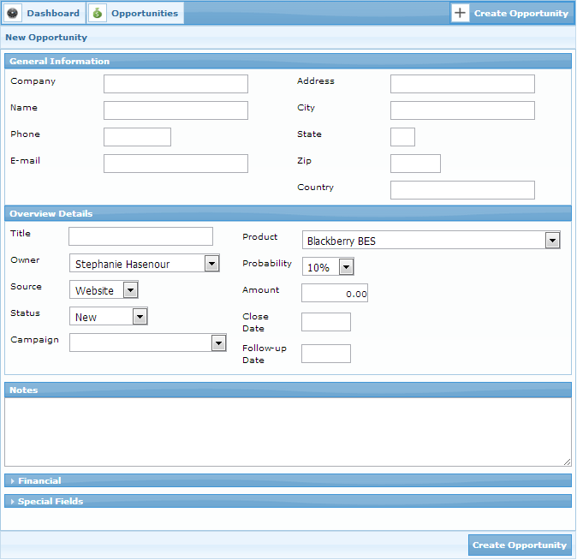Viewport: 577px width, 560px height.
Task: Switch to the Opportunities tab
Action: point(144,13)
